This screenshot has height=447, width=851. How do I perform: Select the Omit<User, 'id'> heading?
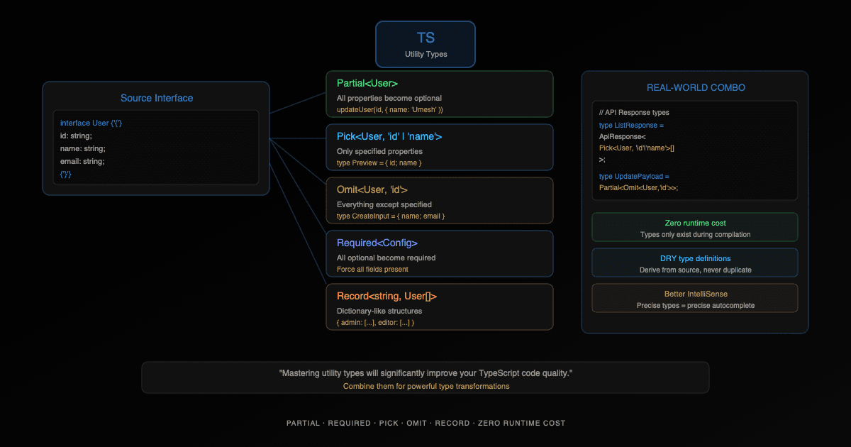[372, 189]
